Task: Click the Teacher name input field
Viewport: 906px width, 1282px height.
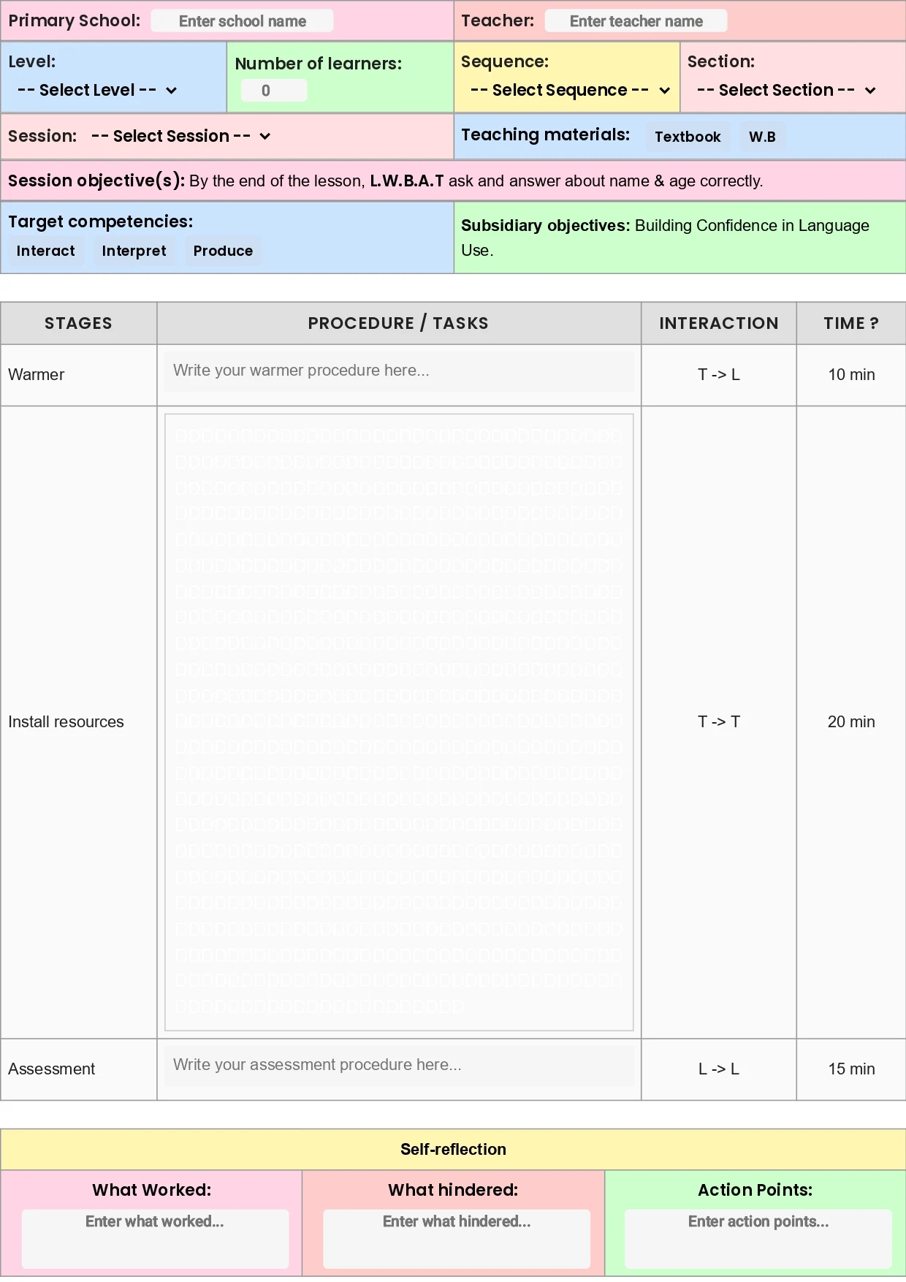Action: 636,21
